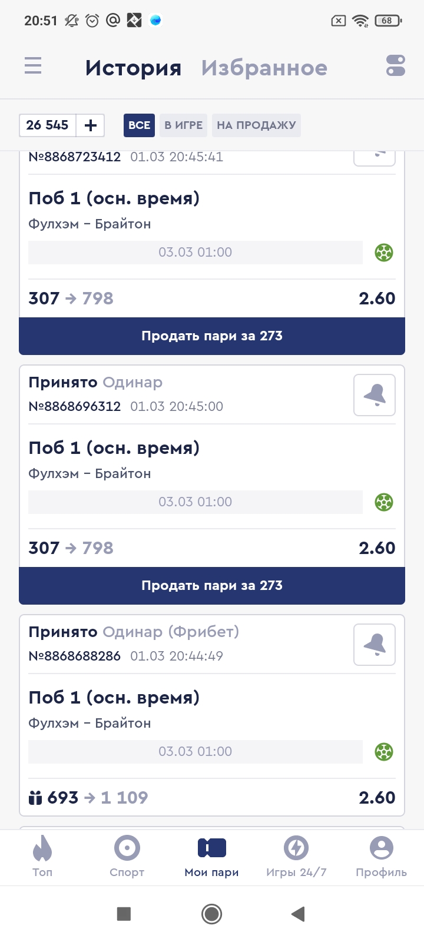The width and height of the screenshot is (424, 942).
Task: Tap the bell icon for bet №8868688286
Action: pyautogui.click(x=375, y=645)
